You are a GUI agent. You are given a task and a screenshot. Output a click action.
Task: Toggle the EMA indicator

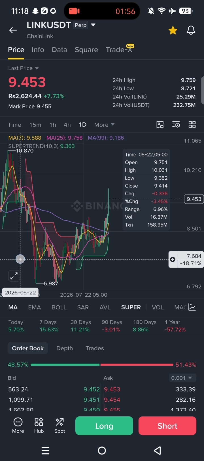coord(35,307)
